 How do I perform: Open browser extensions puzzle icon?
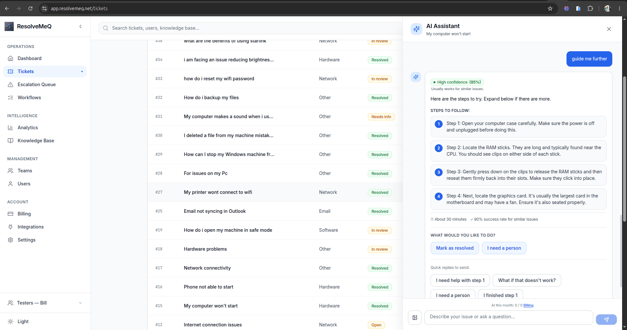tap(590, 8)
